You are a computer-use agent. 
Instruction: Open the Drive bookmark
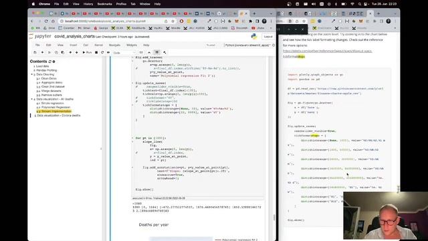(x=49, y=28)
